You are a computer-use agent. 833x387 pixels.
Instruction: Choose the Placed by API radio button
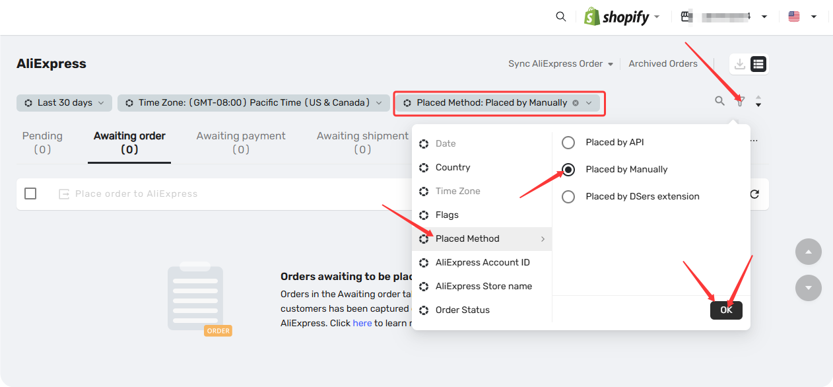tap(568, 143)
